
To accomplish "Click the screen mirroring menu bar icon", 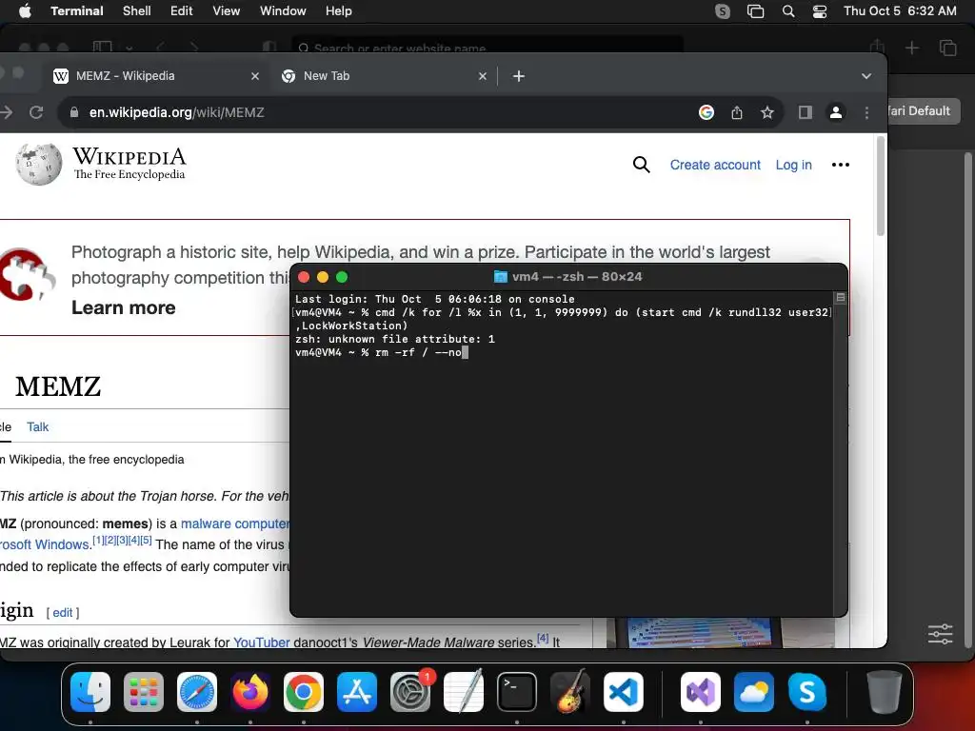I will [x=755, y=11].
